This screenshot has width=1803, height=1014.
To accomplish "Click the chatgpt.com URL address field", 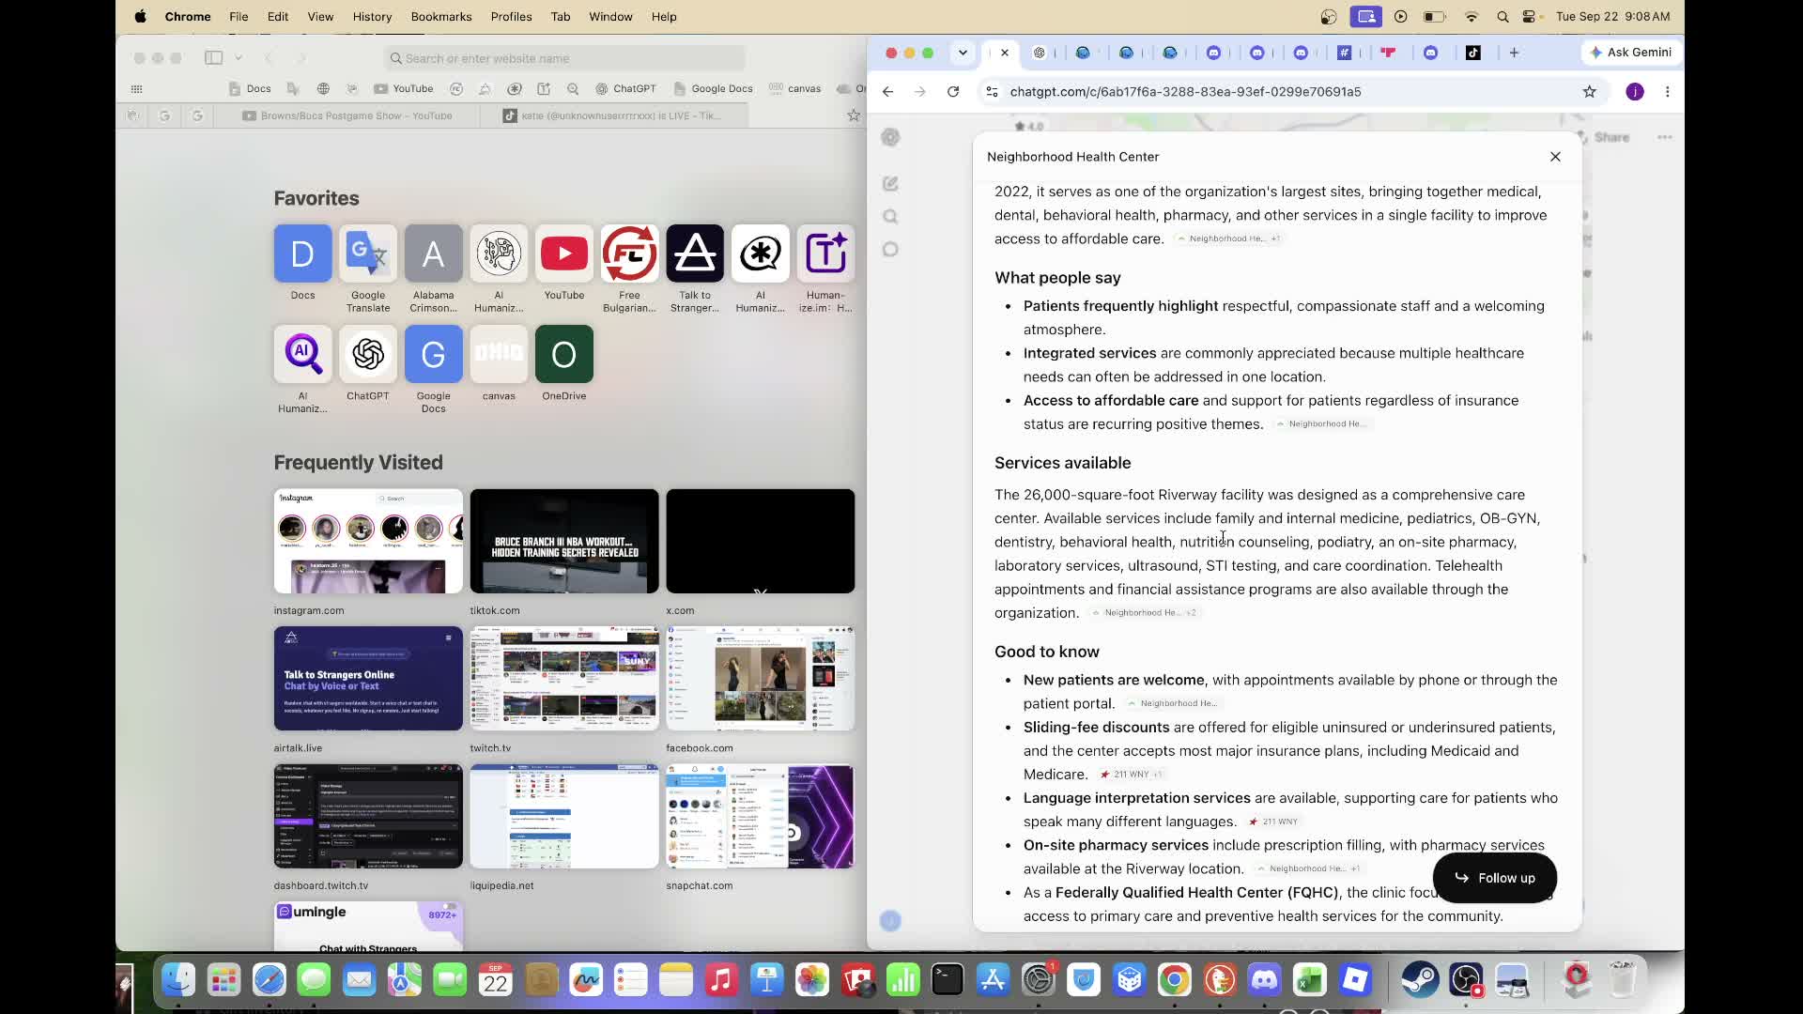I will click(1185, 91).
